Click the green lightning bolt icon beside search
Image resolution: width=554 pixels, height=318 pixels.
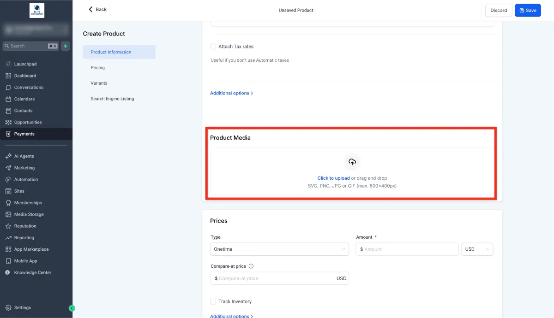click(x=66, y=46)
